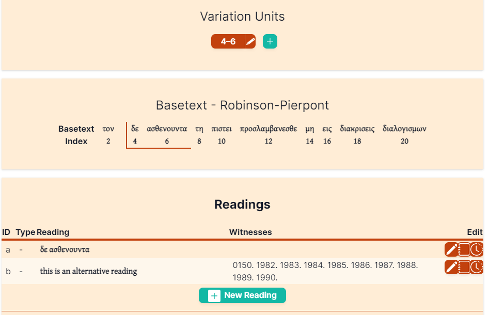Viewport: 489px width, 315px height.
Task: Edit reading b with pencil icon
Action: click(x=451, y=267)
